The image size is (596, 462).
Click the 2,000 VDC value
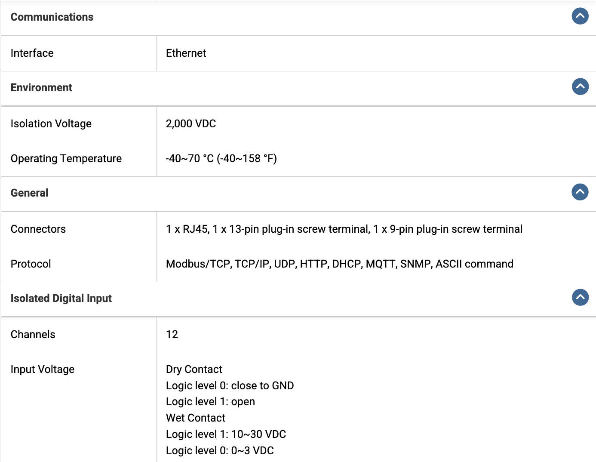(x=191, y=123)
